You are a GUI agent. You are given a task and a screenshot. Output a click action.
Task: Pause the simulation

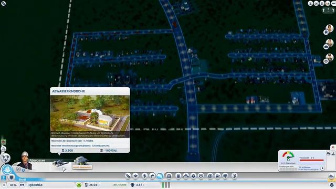coord(4,185)
